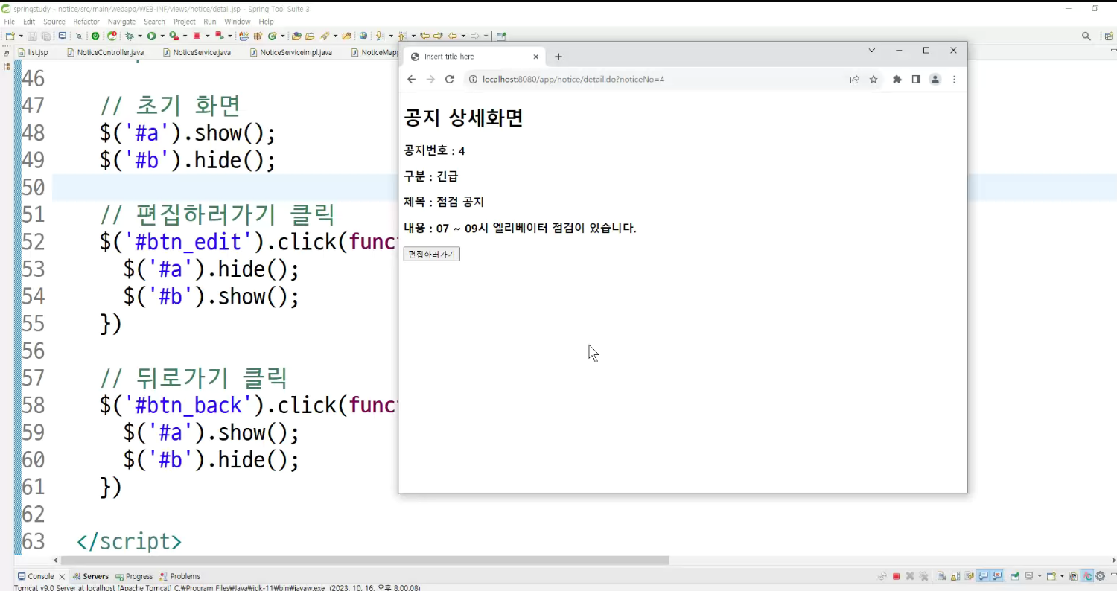Viewport: 1117px width, 591px height.
Task: Switch to the NoticeService.java editor tab
Action: (196, 53)
